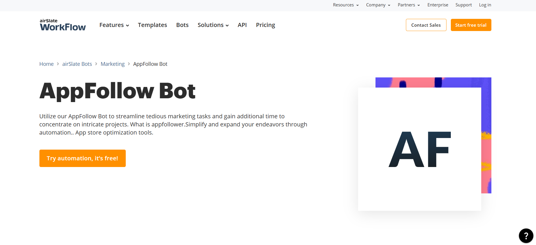Click the Log in link
This screenshot has width=536, height=245.
(485, 5)
